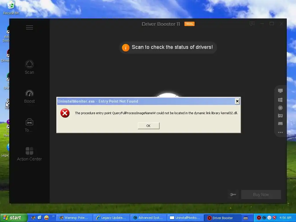This screenshot has height=222, width=296.
Task: Show Windows system info in right panel
Action: click(280, 100)
